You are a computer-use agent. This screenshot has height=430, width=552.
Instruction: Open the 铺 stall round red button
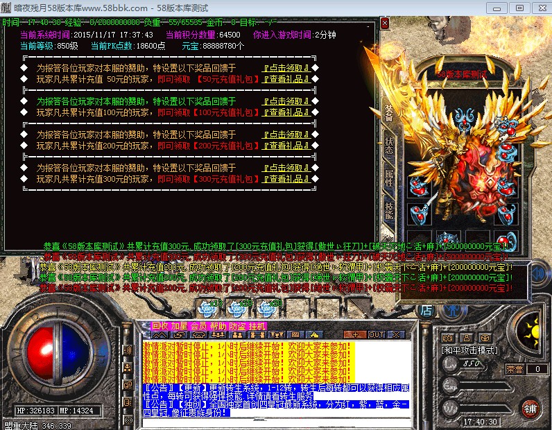pos(531,409)
